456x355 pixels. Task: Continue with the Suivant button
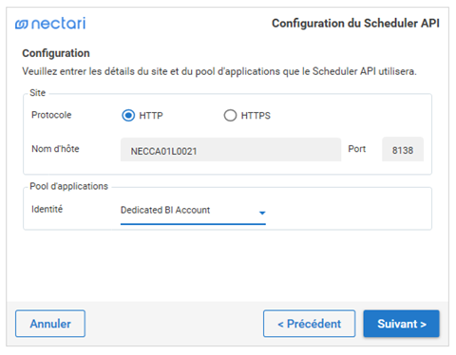[x=402, y=324]
